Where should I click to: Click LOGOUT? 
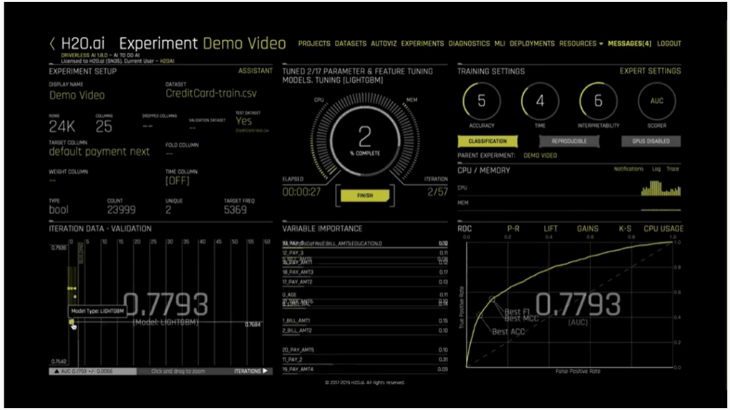669,44
